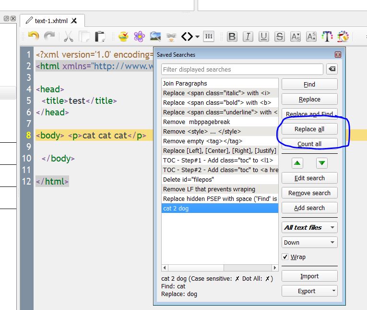Click the Undo arrow icon

(x=33, y=37)
